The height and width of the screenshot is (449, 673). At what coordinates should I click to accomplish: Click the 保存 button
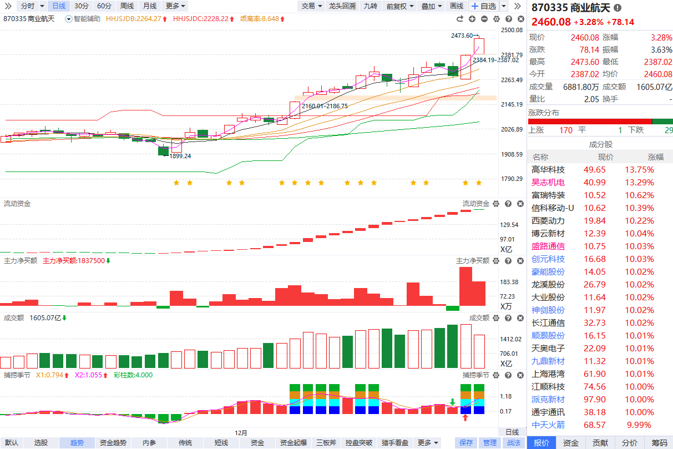pos(466,443)
